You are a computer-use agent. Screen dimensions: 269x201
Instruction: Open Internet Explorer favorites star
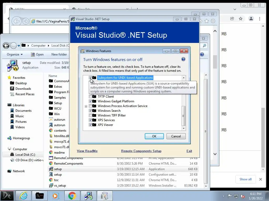click(206, 21)
